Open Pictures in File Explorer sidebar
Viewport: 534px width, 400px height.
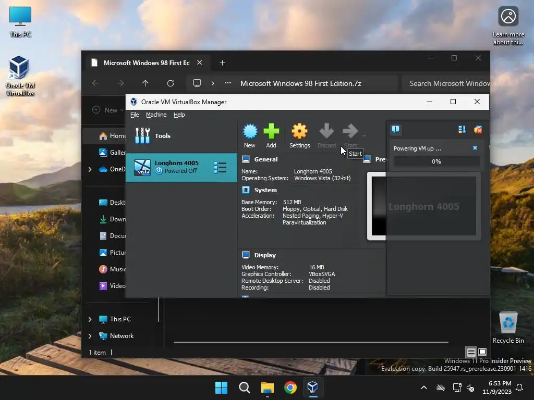(x=113, y=253)
